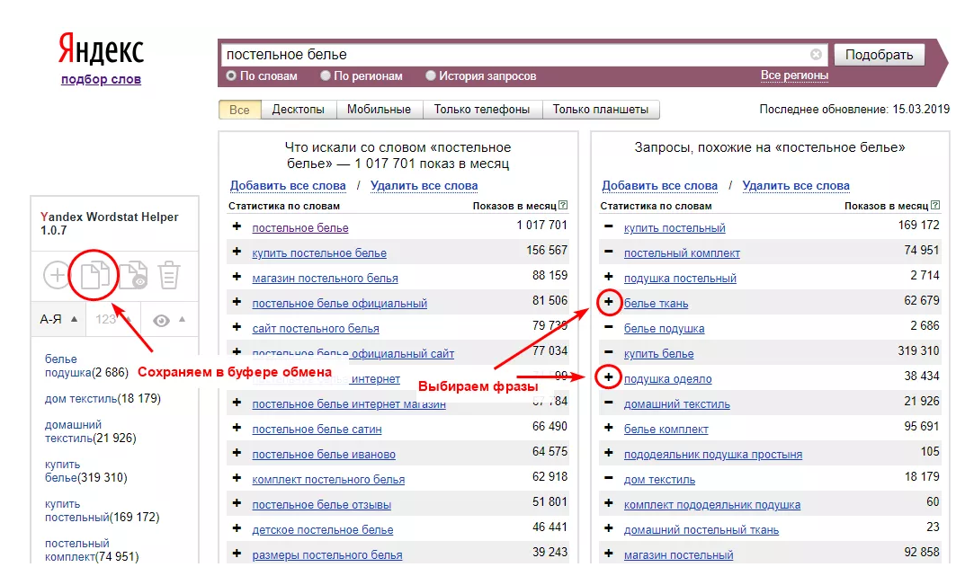Remove 'домашний текстиль' with minus icon
This screenshot has height=576, width=965.
(609, 403)
